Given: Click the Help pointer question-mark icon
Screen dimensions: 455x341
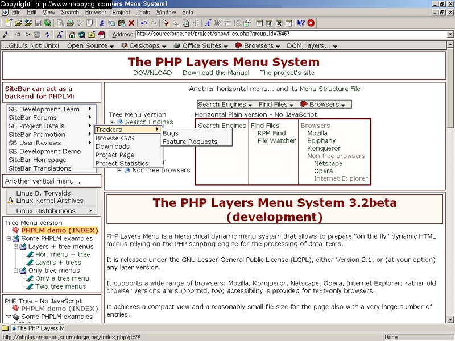Looking at the screenshot, I should pos(301,23).
